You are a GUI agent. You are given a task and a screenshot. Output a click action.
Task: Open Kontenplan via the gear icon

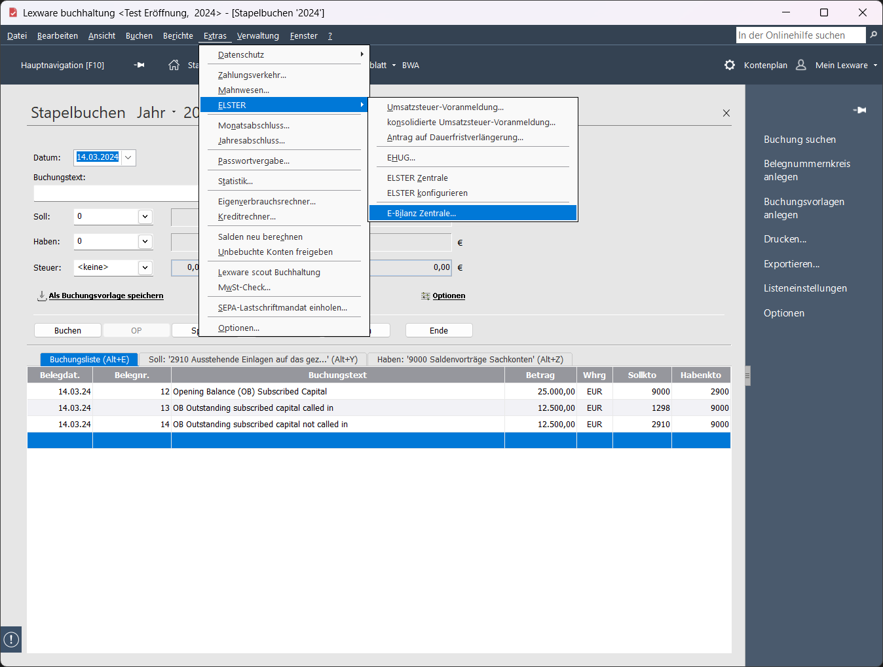click(730, 65)
